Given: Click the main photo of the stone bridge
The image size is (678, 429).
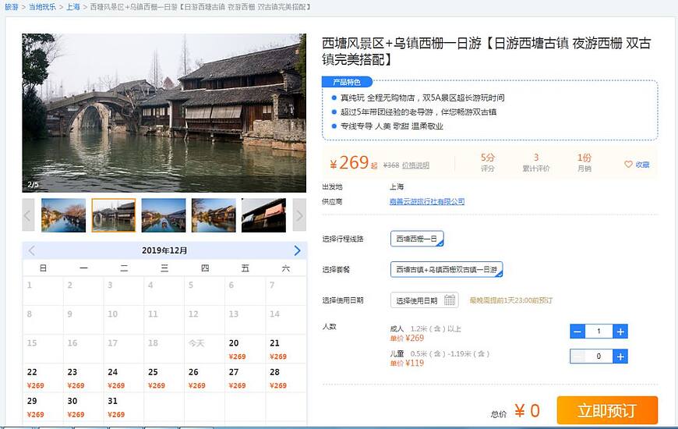Looking at the screenshot, I should point(164,113).
